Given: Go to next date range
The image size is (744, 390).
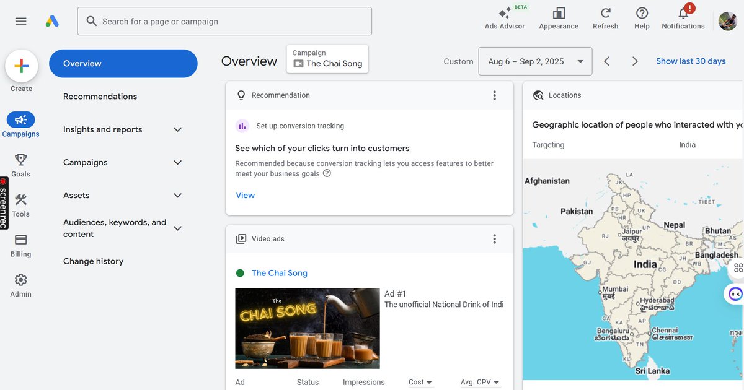Looking at the screenshot, I should point(635,61).
